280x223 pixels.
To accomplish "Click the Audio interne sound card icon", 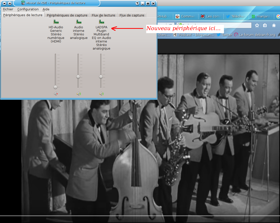I will (79, 22).
